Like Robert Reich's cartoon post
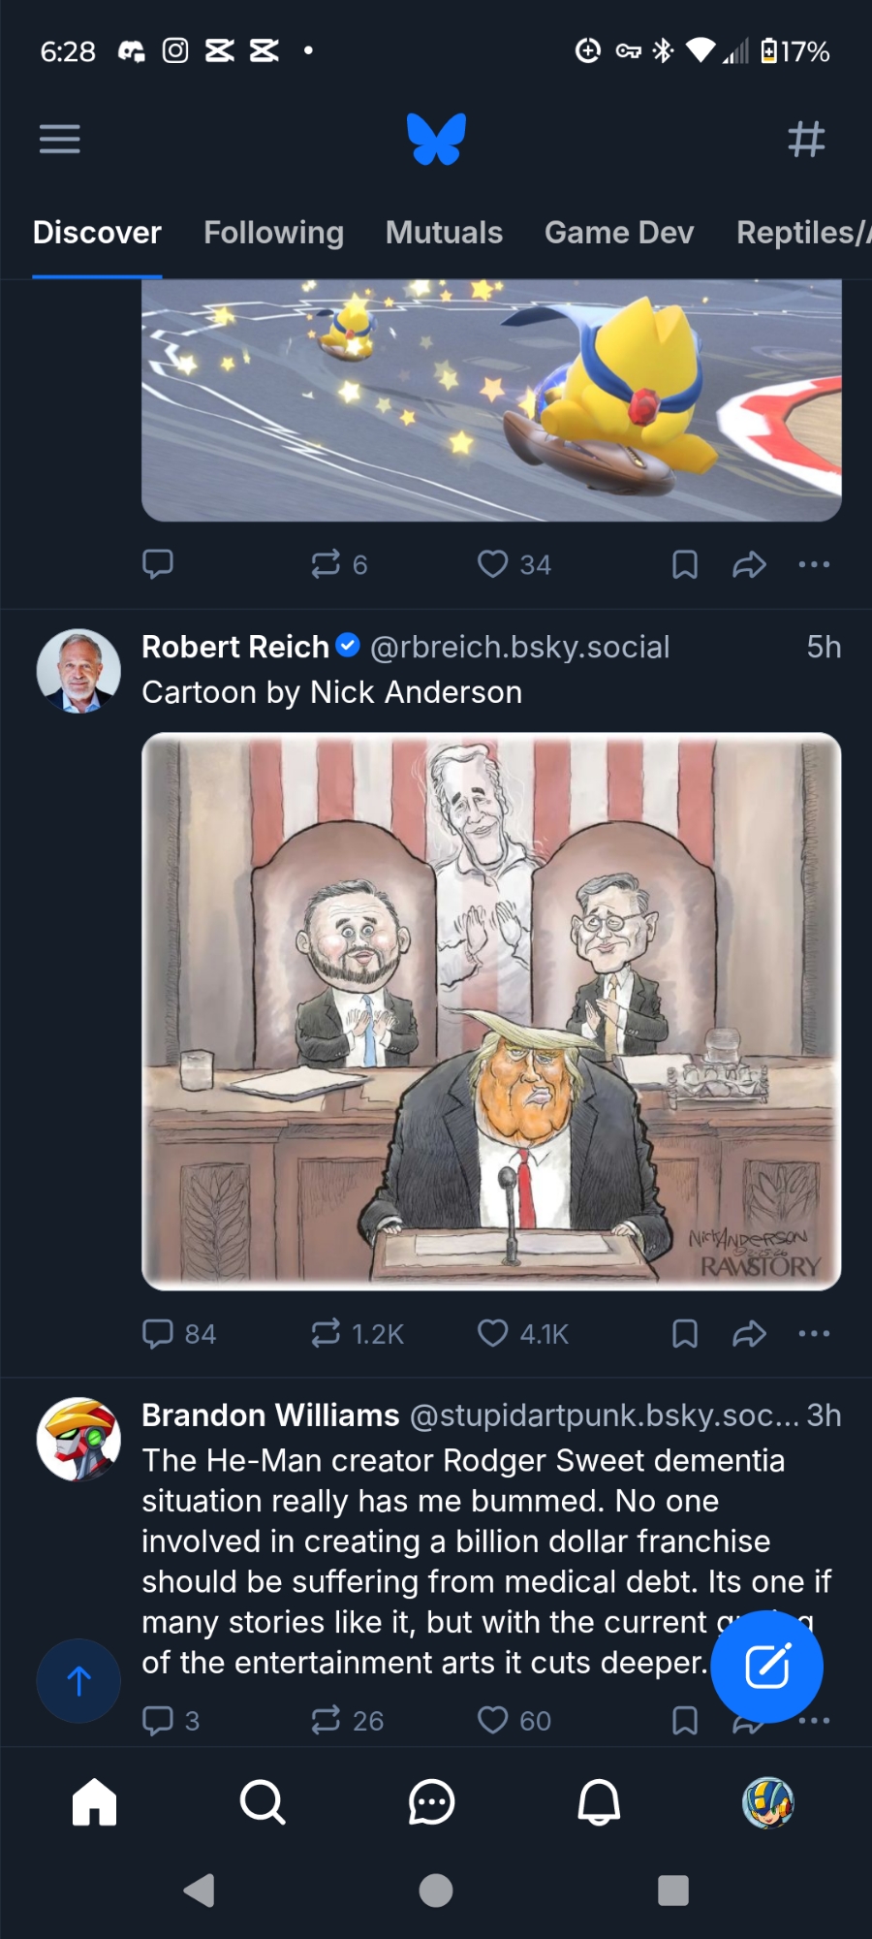872x1939 pixels. [x=493, y=1333]
